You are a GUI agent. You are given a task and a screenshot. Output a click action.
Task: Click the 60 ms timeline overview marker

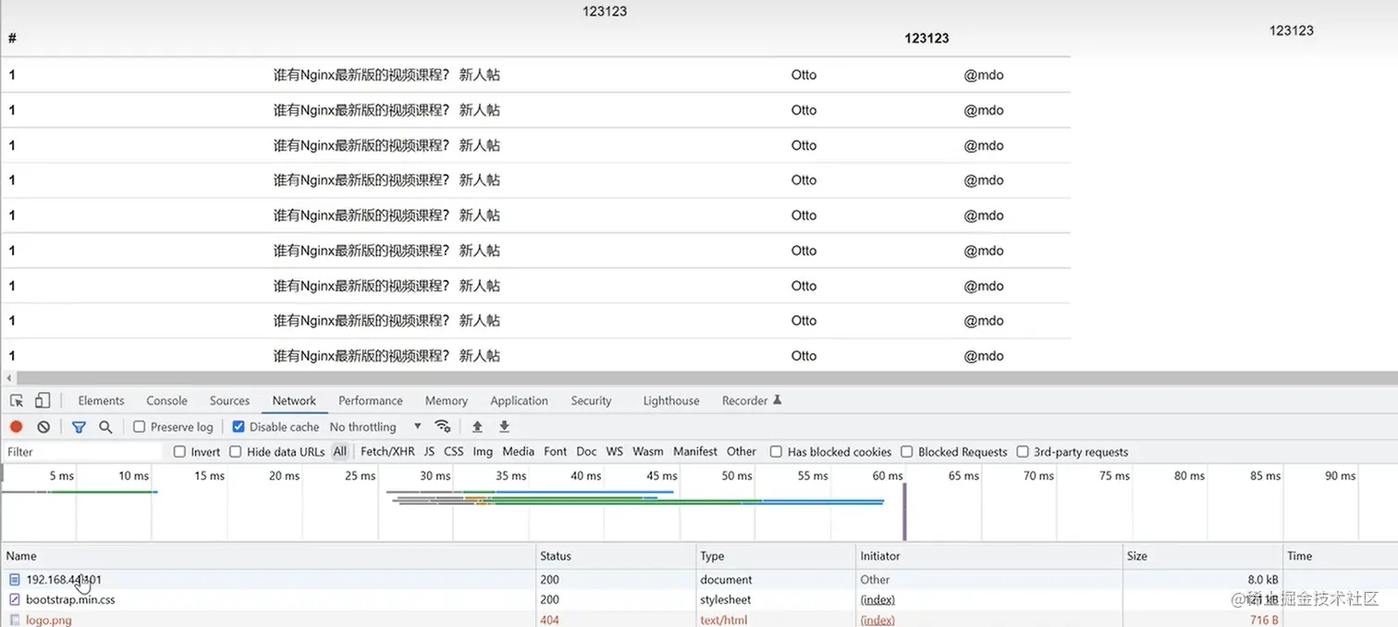click(888, 475)
